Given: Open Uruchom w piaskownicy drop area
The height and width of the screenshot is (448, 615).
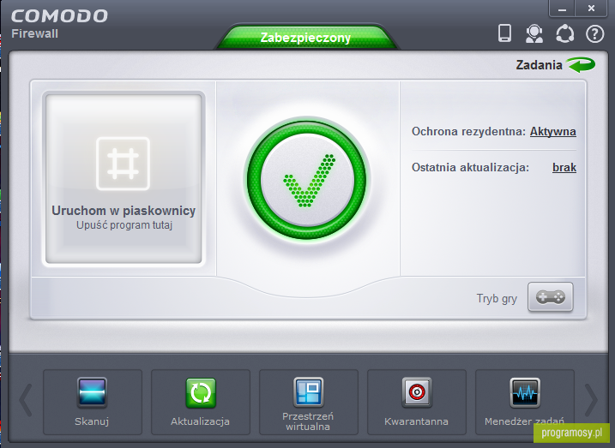Looking at the screenshot, I should [124, 179].
